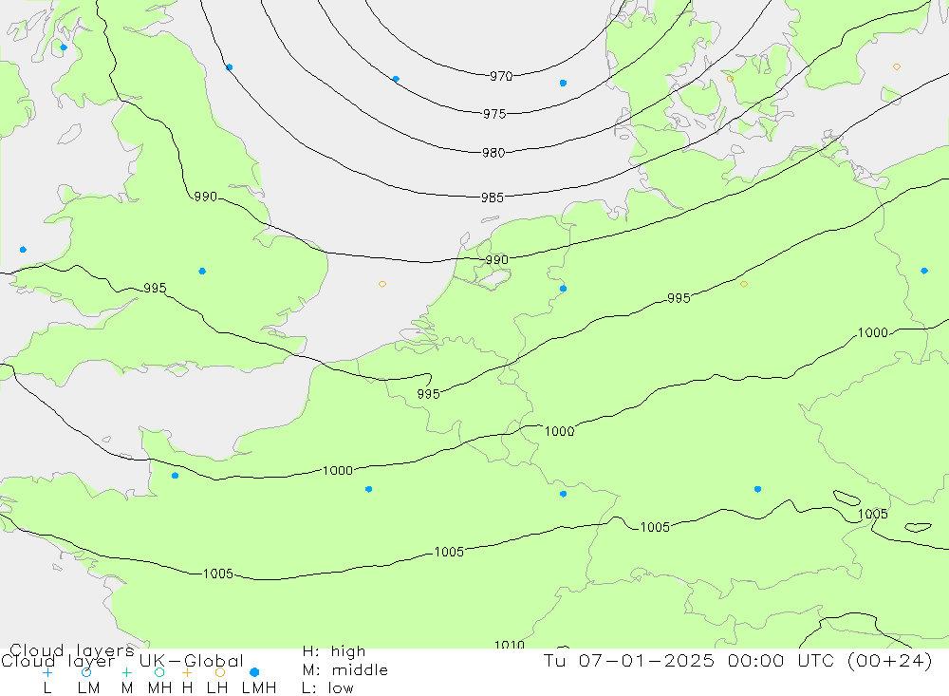Click the 990 label over the Netherlands
The width and height of the screenshot is (949, 696).
tap(497, 260)
